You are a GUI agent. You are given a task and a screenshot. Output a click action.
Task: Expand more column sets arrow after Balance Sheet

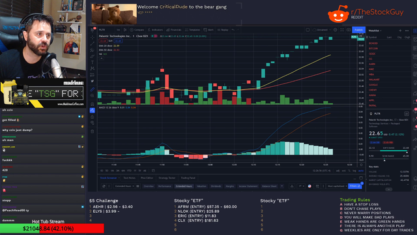coord(282,186)
